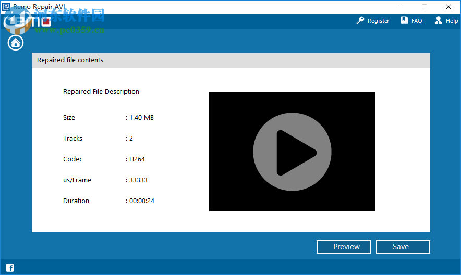Select the Duration value 00:00:24
The height and width of the screenshot is (275, 461).
click(x=142, y=201)
